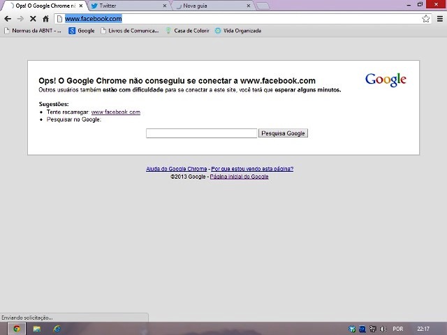The height and width of the screenshot is (335, 447).
Task: Open Internet Explorer from the taskbar
Action: tap(57, 329)
